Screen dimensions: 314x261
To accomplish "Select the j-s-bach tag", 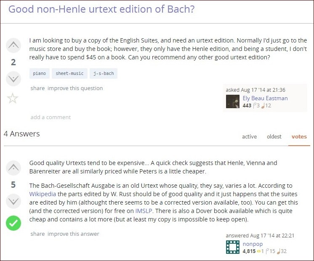I will 104,73.
